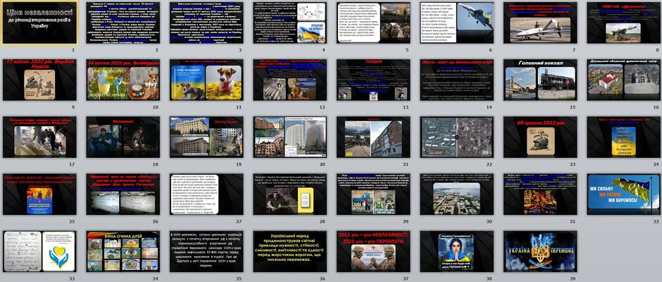Select slide 33 with handwritten letter and heart

pos(39,251)
